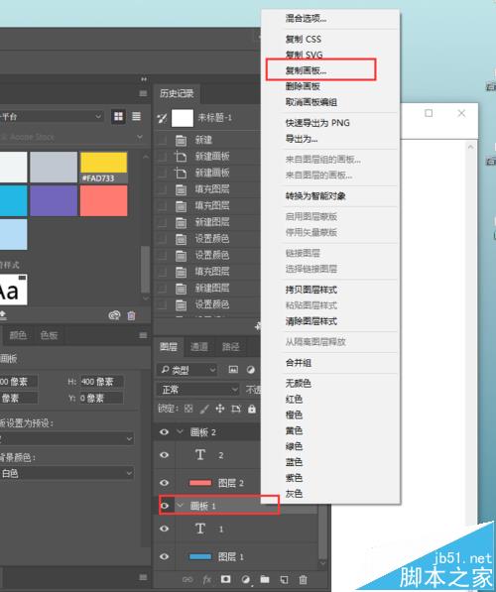Choose 转换为智能对象
Viewport: 496px width, 592px height.
tap(315, 195)
